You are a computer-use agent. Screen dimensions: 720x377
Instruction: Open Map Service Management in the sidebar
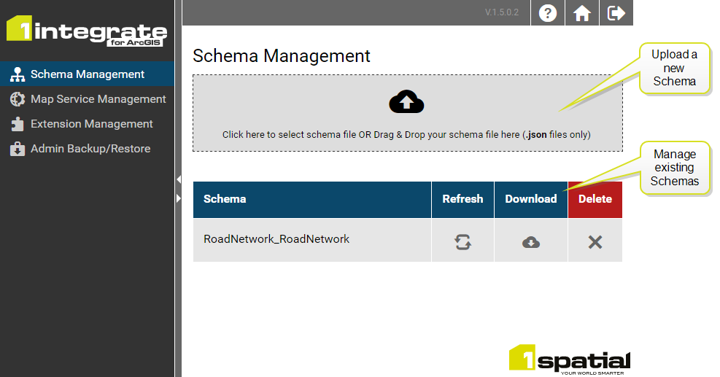coord(98,99)
